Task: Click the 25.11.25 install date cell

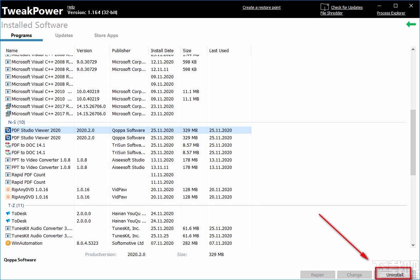Action: 160,236
